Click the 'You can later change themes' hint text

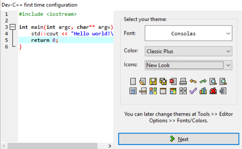(x=179, y=117)
